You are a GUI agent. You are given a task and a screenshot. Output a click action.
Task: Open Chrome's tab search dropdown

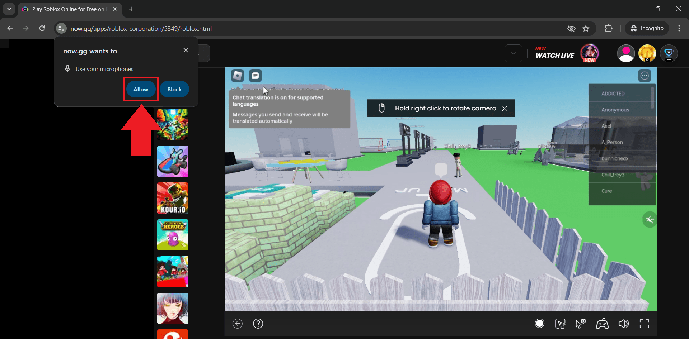tap(9, 9)
